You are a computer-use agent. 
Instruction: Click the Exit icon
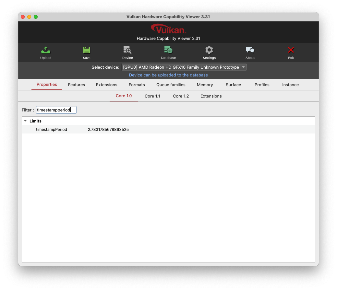click(x=291, y=52)
